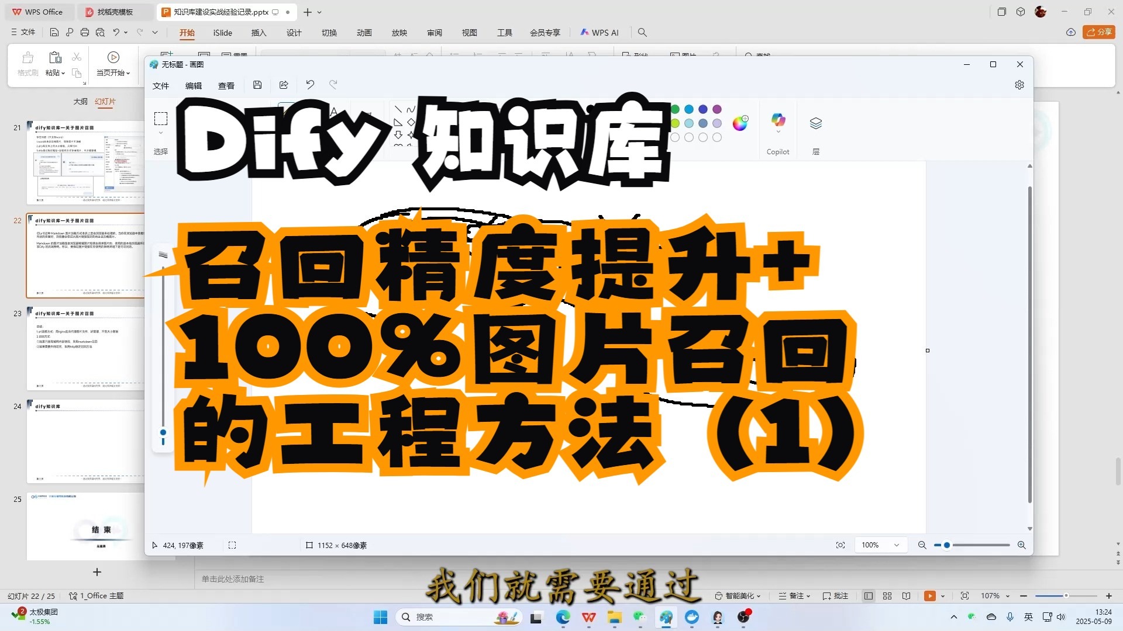Toggle microphone in system tray
Screen dimensions: 1123x631
(x=1010, y=617)
